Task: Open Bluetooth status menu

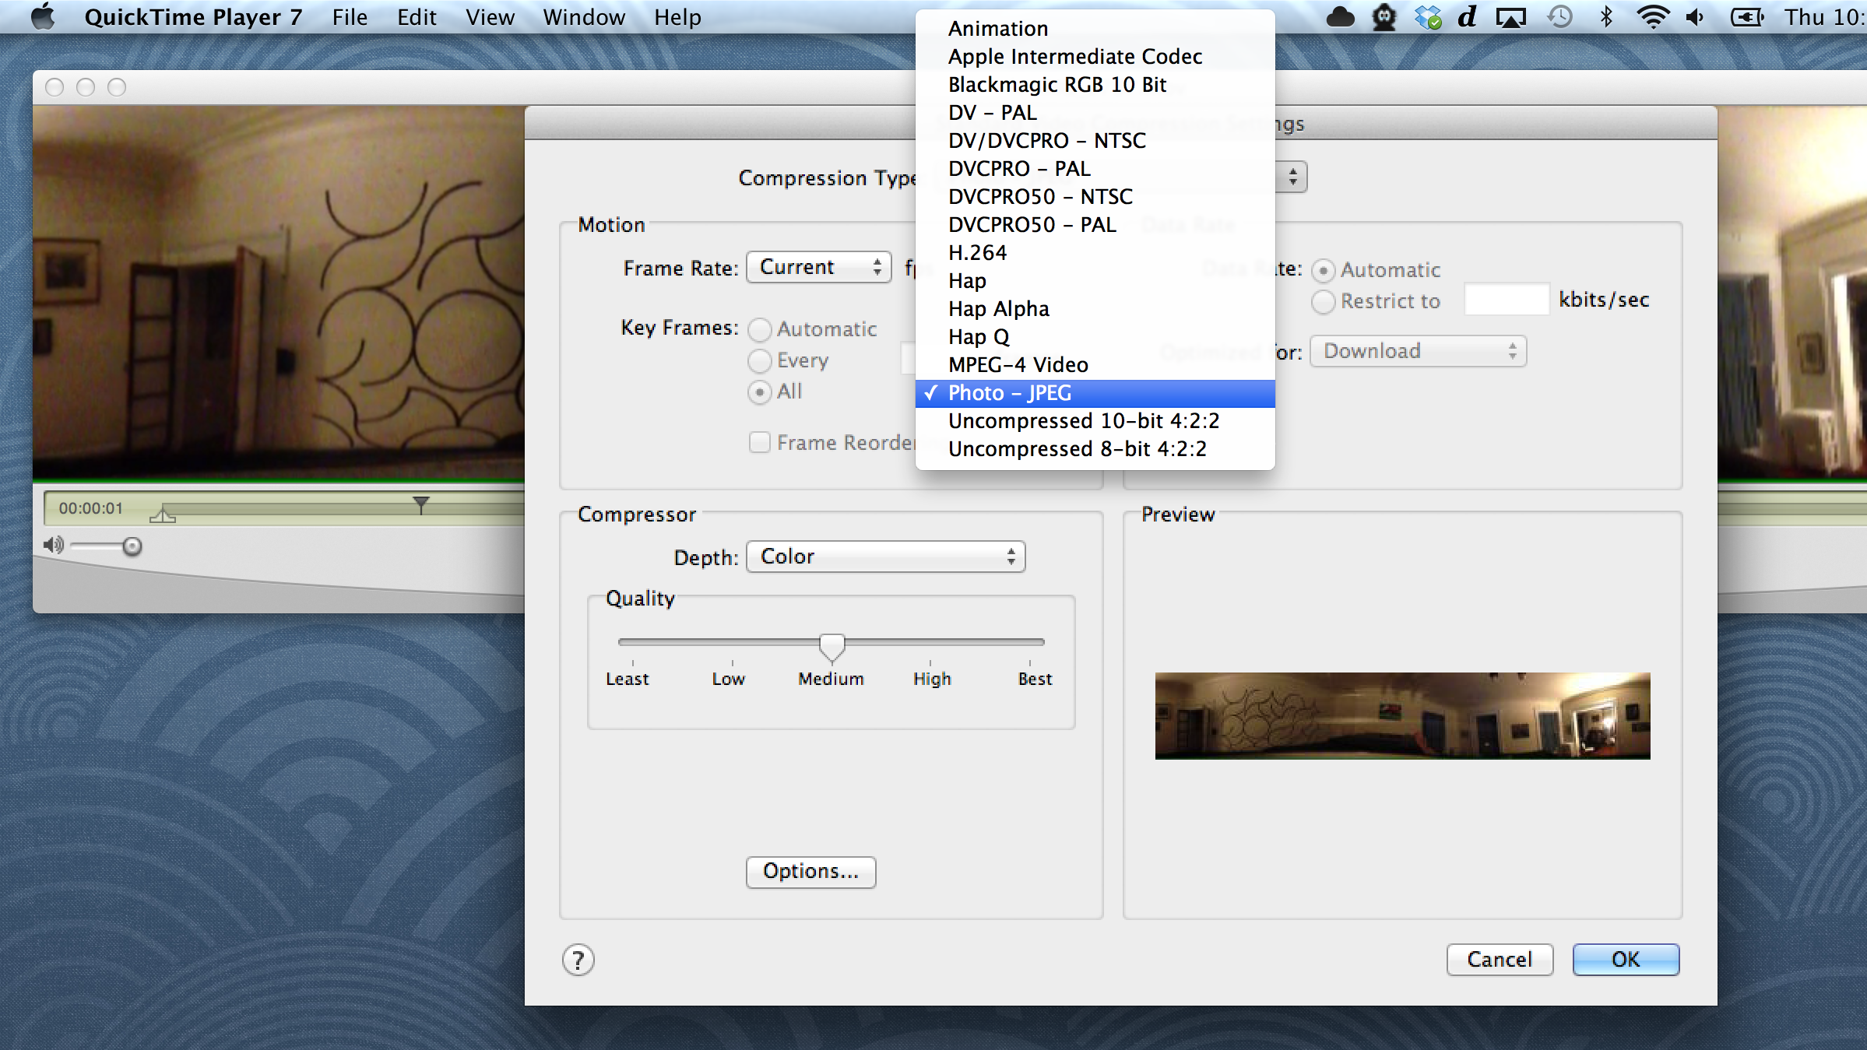Action: (x=1606, y=17)
